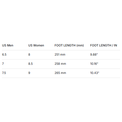Select US Men size 6.5 cell

(x=4, y=54)
